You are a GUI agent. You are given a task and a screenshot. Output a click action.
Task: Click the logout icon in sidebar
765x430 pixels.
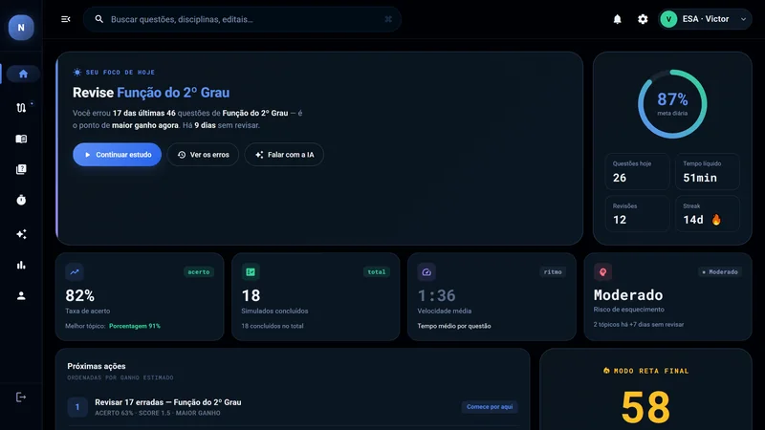[x=21, y=398]
